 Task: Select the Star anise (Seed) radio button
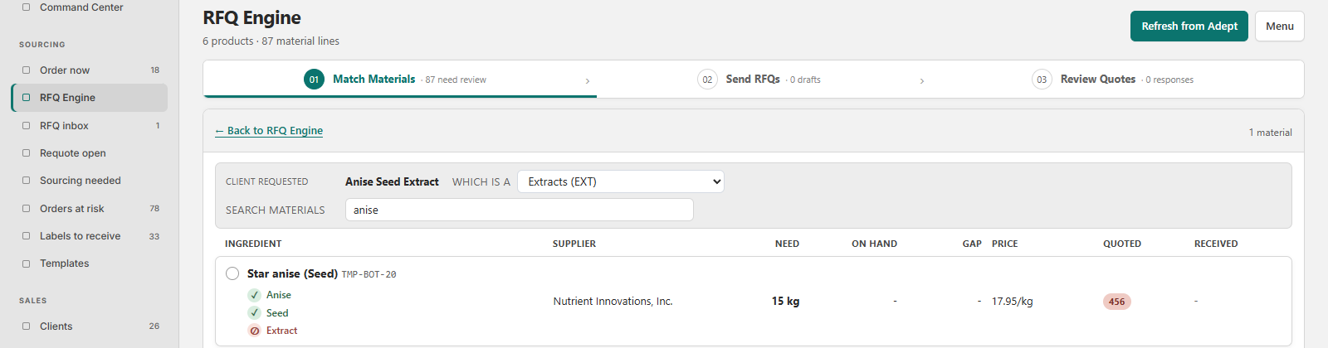(232, 273)
